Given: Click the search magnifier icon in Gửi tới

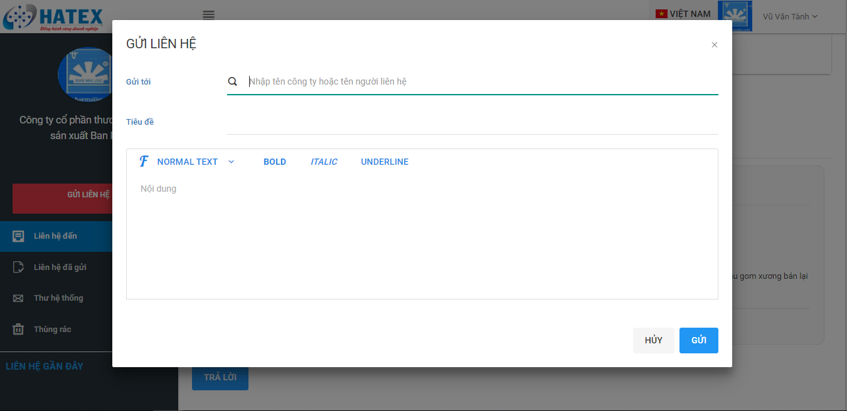Looking at the screenshot, I should (232, 81).
